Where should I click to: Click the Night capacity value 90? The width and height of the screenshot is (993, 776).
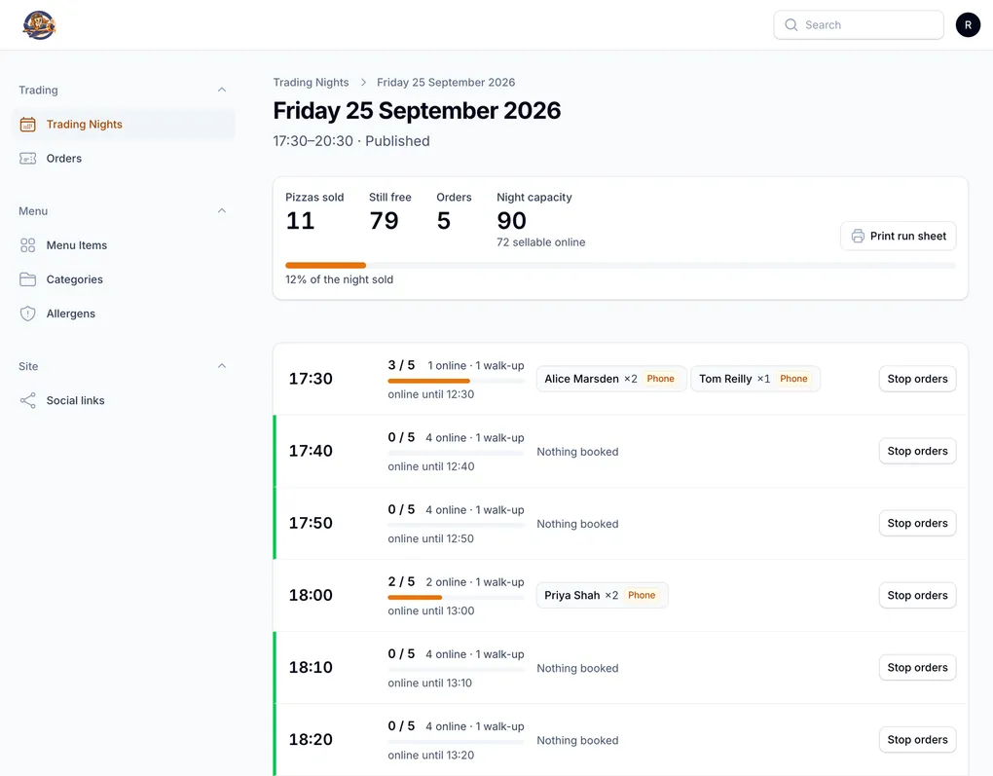tap(511, 220)
